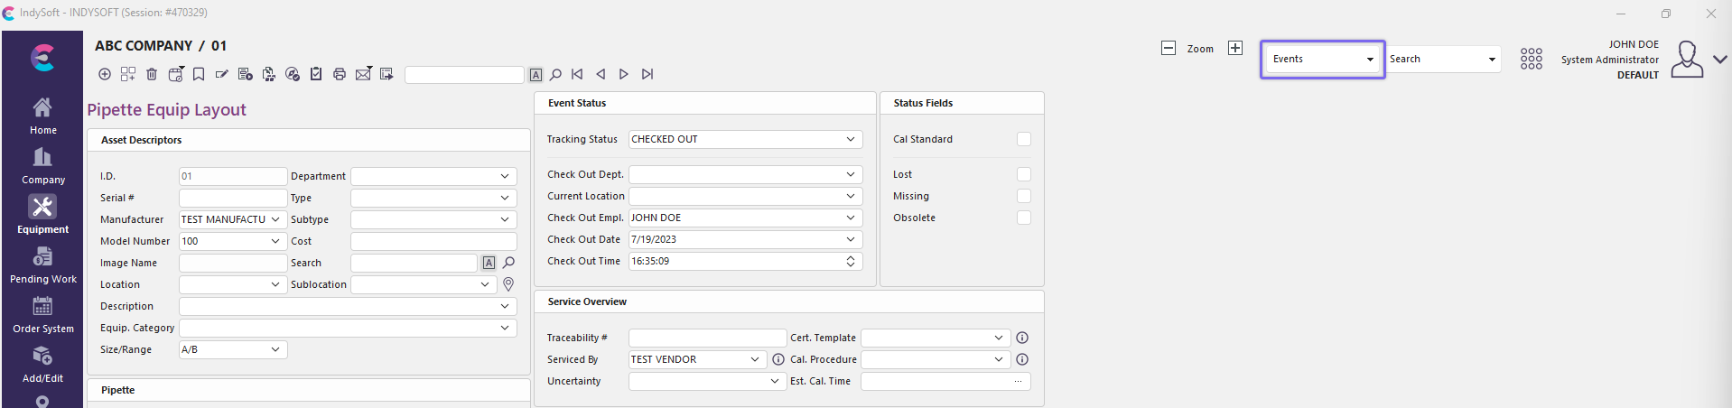The height and width of the screenshot is (408, 1732).
Task: Click the add new record plus icon
Action: click(x=105, y=74)
